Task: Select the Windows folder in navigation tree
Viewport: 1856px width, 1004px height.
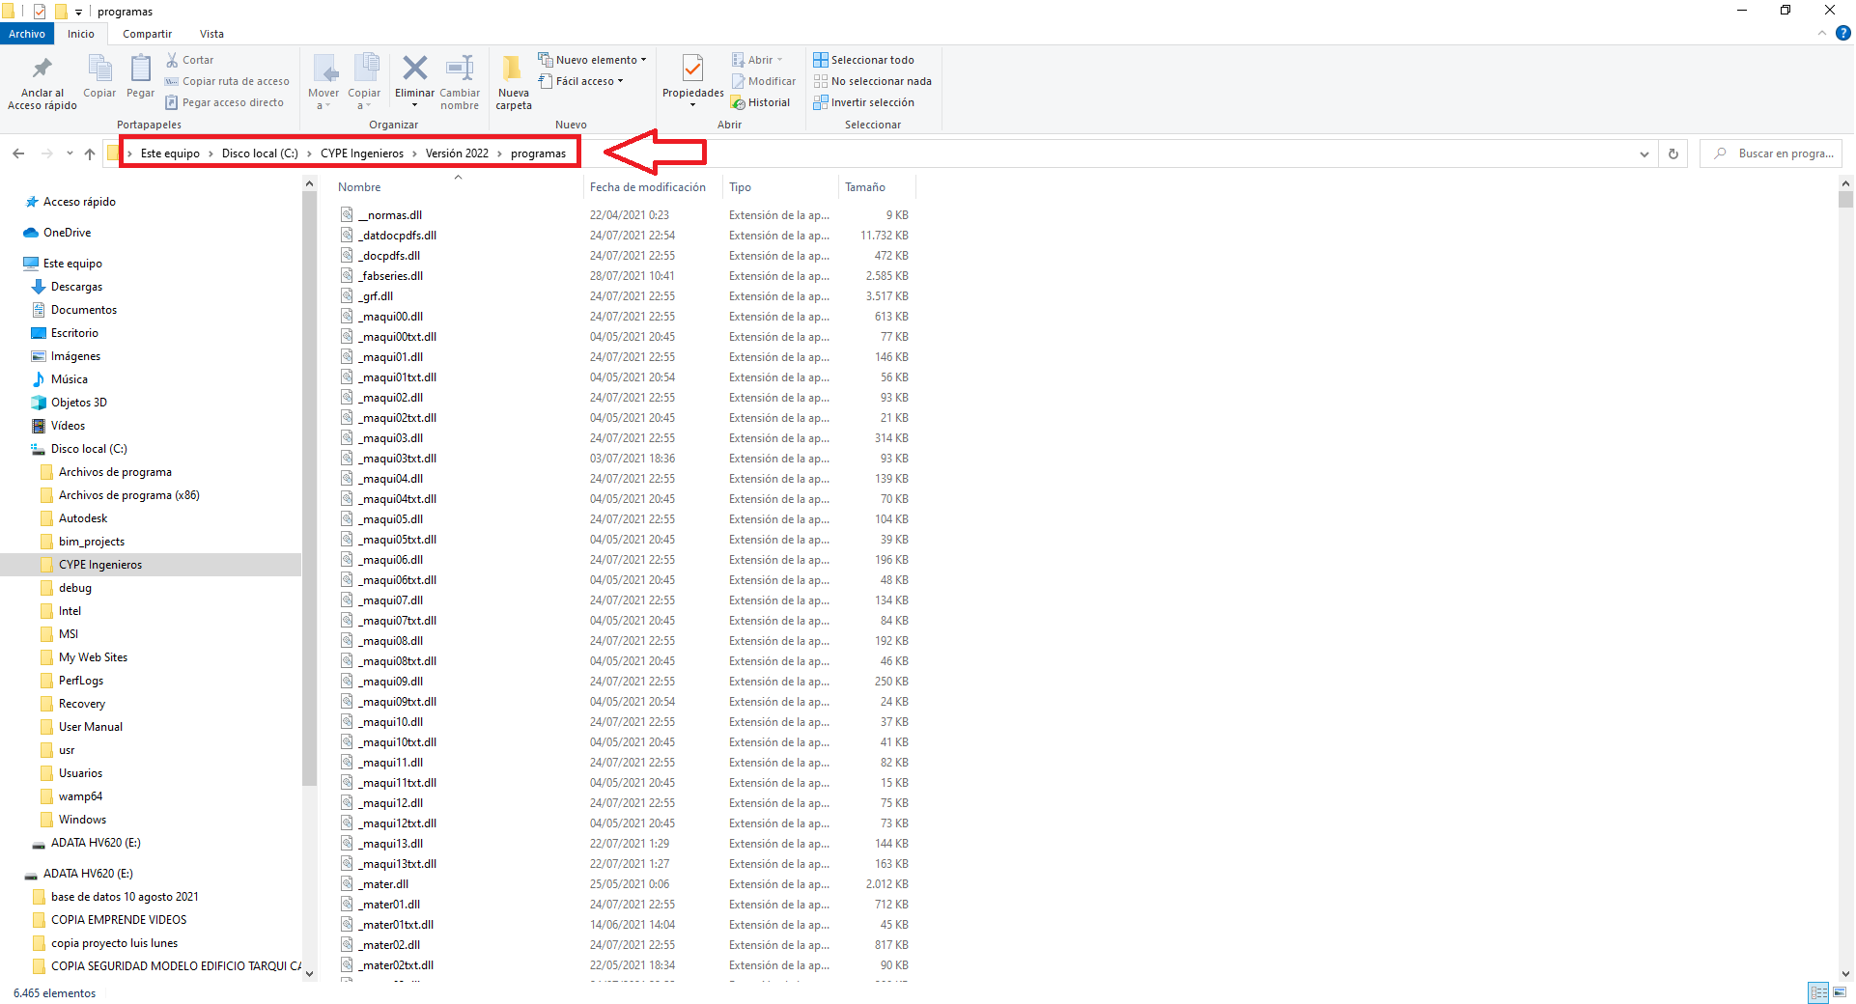Action: [82, 820]
